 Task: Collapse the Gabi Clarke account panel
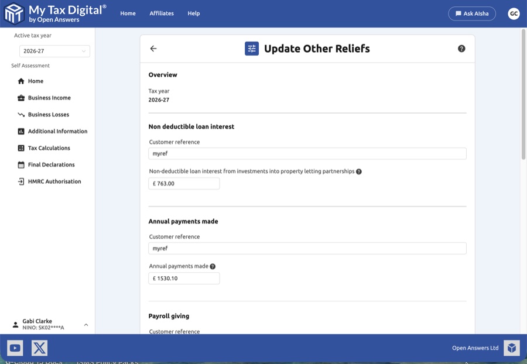tap(85, 324)
